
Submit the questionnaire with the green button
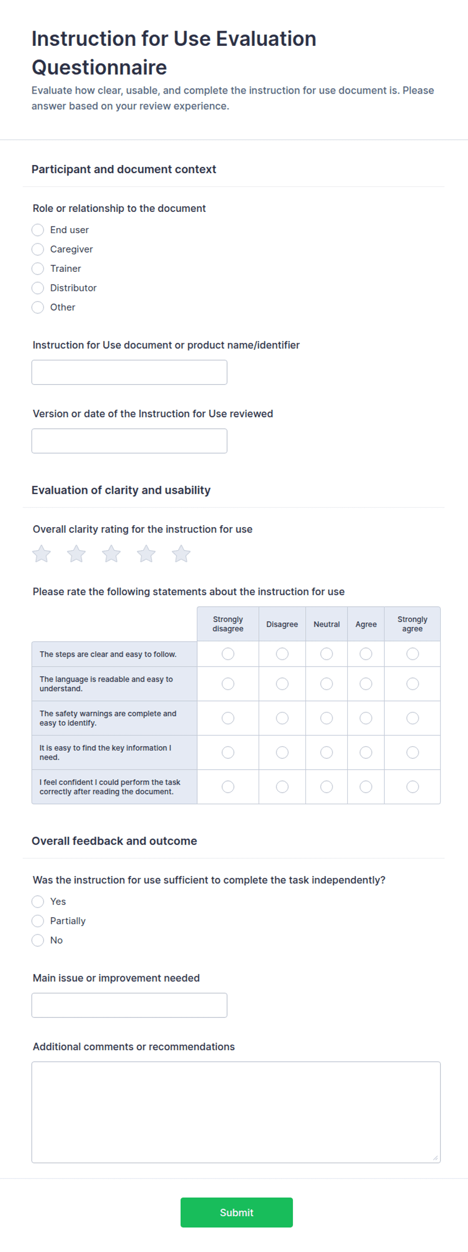tap(237, 1213)
